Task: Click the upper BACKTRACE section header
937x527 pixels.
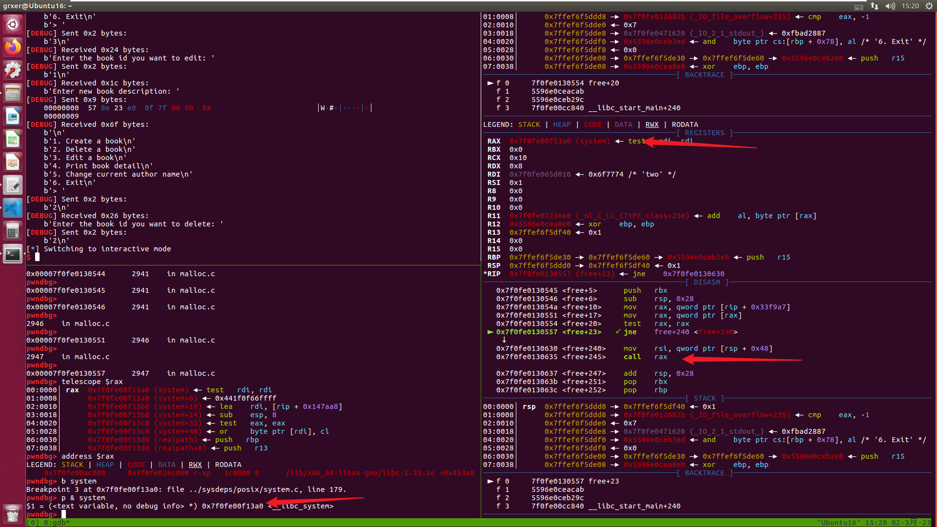Action: [x=705, y=75]
